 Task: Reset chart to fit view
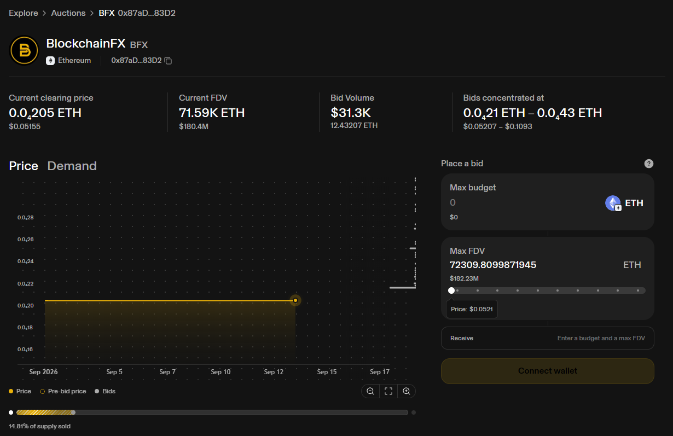click(388, 391)
